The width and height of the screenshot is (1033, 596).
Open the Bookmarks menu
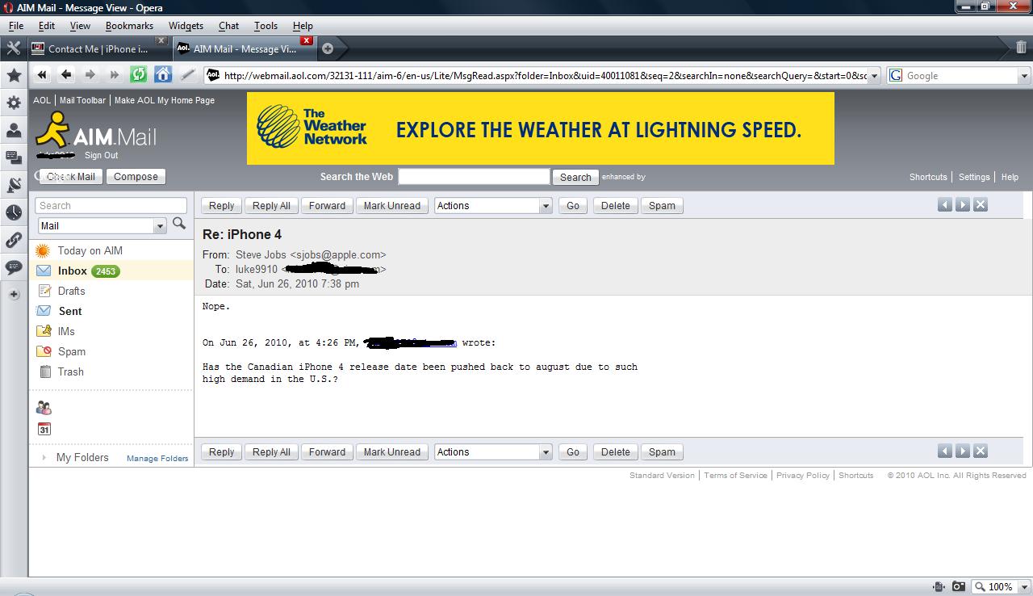tap(129, 26)
